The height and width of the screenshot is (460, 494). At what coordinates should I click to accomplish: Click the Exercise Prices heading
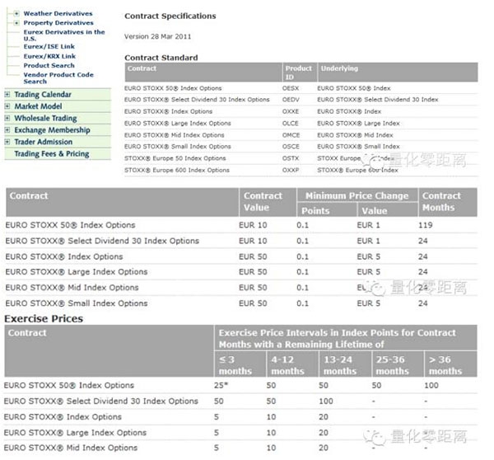[44, 319]
